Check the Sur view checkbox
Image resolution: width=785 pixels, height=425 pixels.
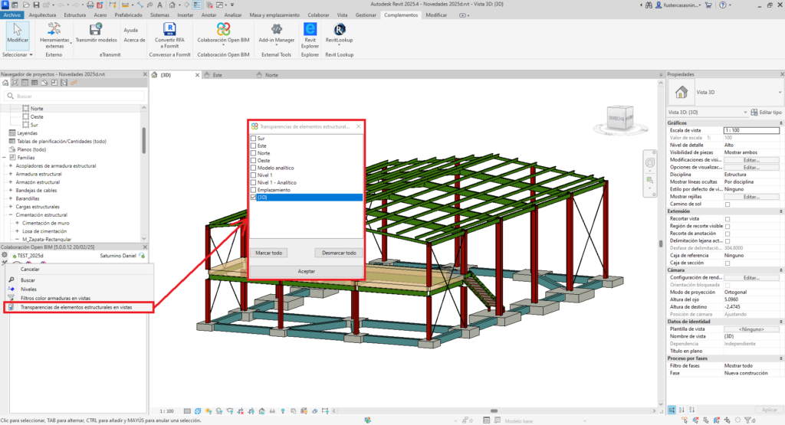254,138
